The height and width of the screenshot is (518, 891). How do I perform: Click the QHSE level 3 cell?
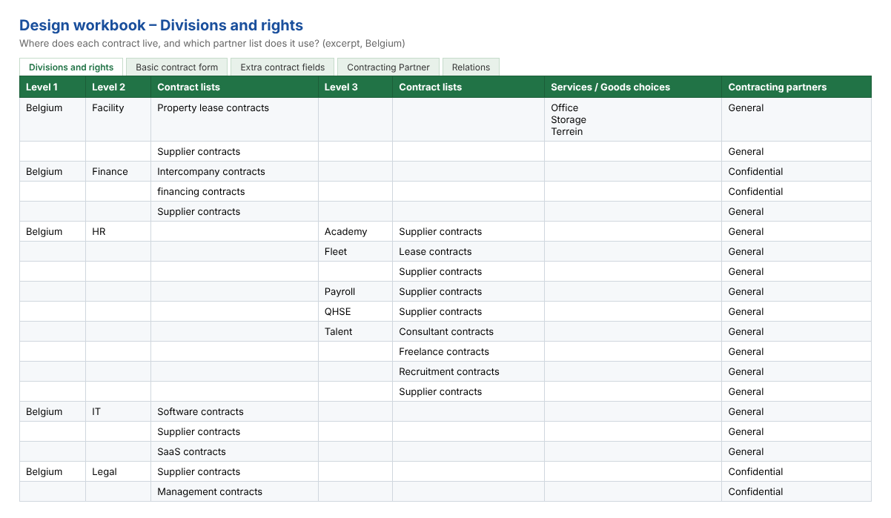356,311
